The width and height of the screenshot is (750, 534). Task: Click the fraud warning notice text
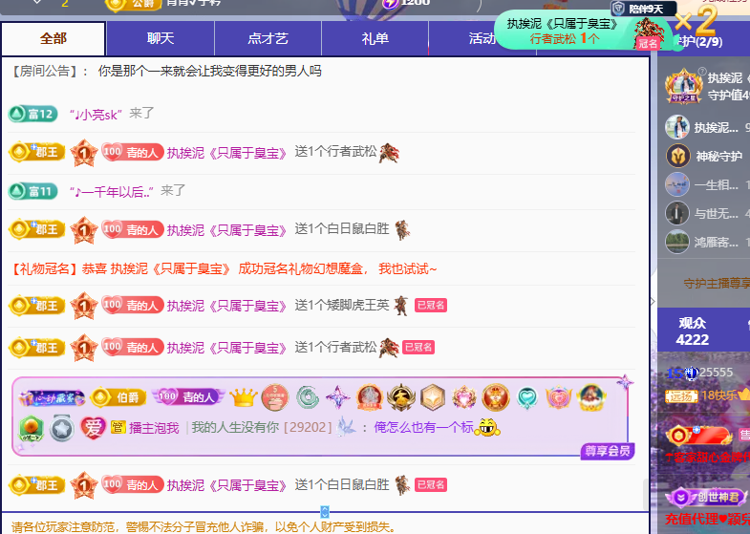coord(204,526)
